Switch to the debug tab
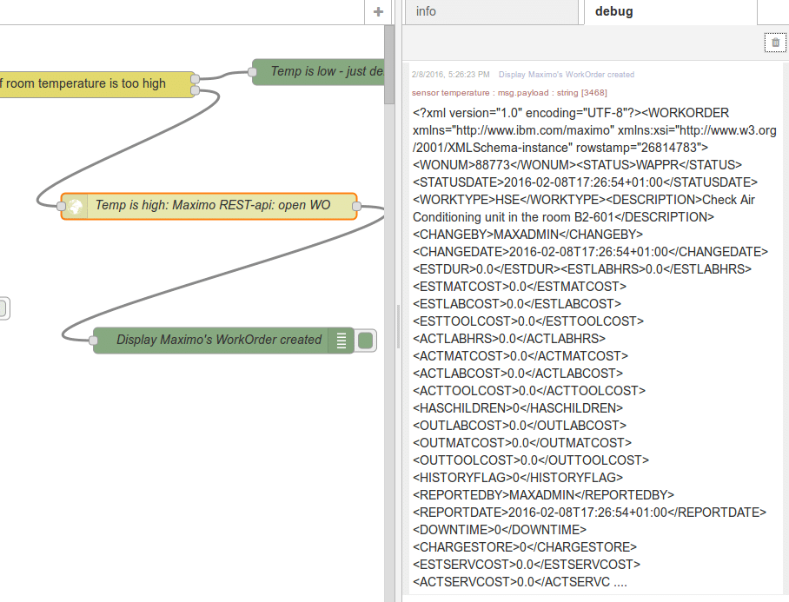This screenshot has width=789, height=602. click(x=670, y=12)
